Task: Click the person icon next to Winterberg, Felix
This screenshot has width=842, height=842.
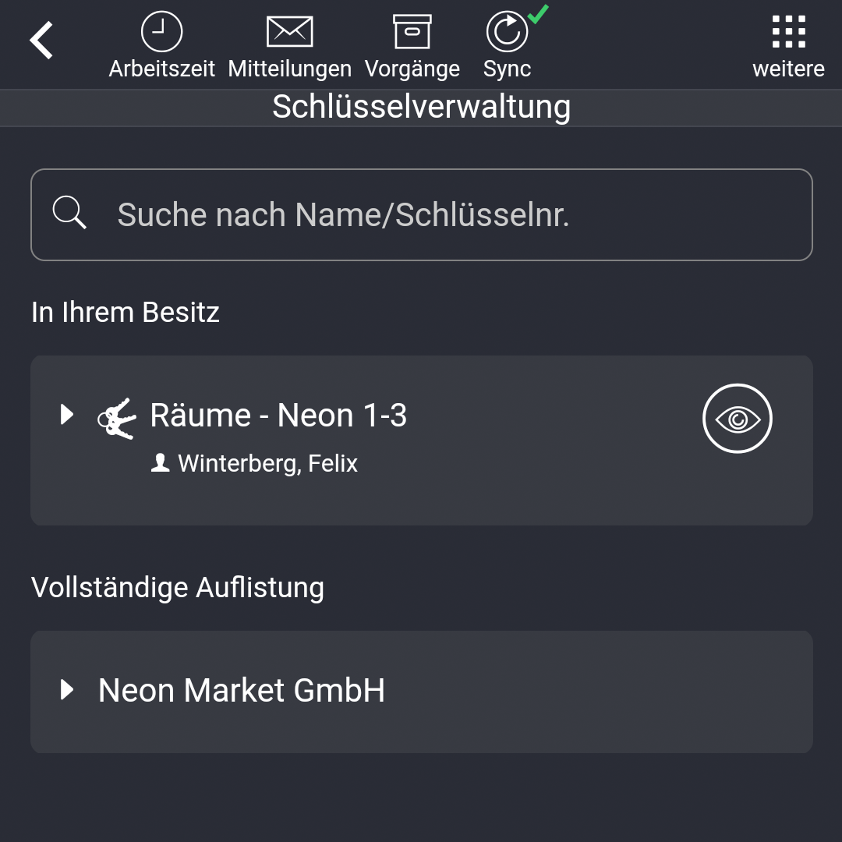Action: (160, 462)
